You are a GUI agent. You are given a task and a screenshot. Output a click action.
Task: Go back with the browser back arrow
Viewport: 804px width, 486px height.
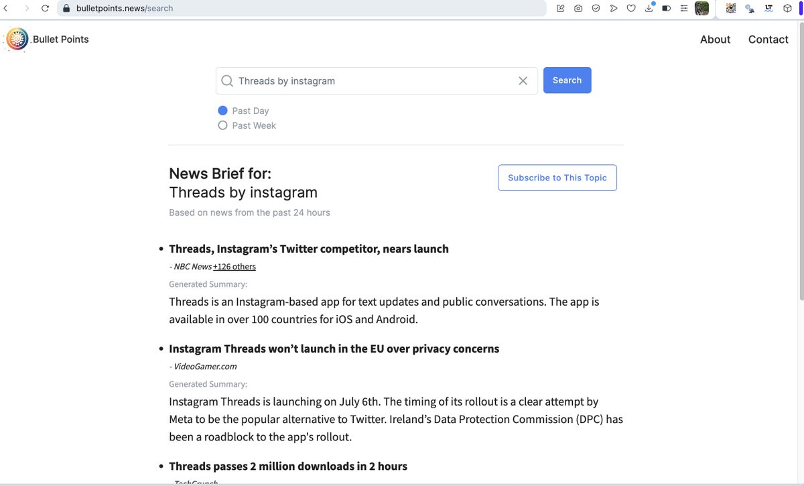(5, 8)
